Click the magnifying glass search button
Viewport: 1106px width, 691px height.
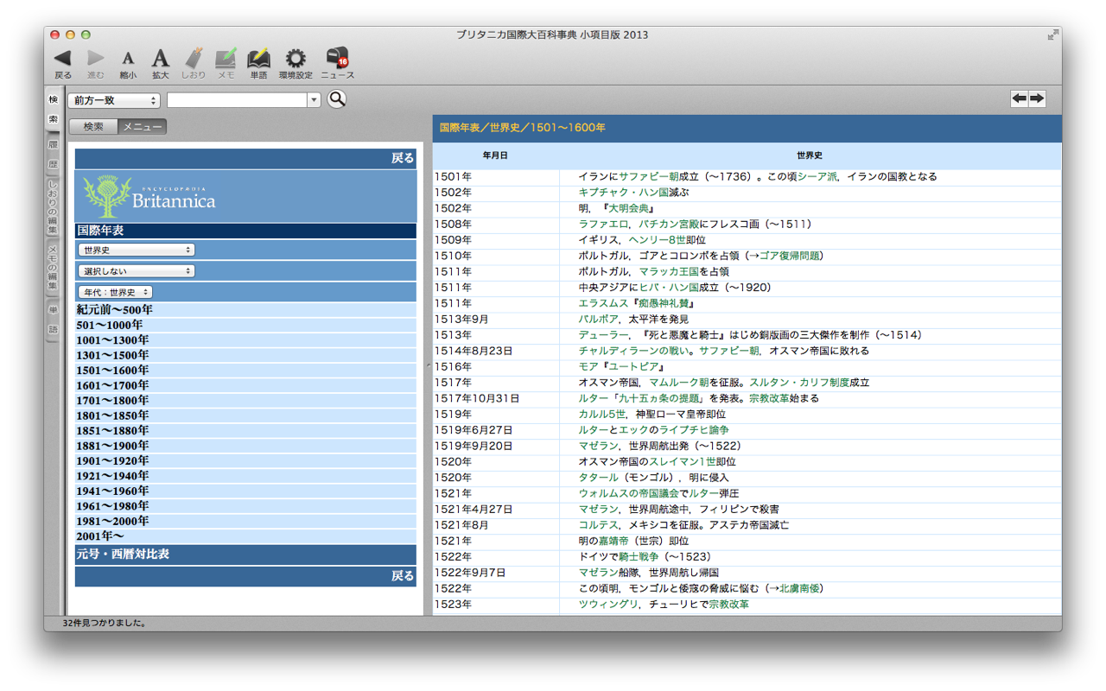click(337, 99)
